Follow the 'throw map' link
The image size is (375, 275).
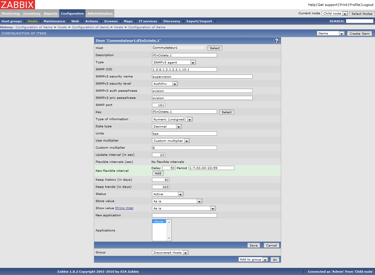pos(124,208)
